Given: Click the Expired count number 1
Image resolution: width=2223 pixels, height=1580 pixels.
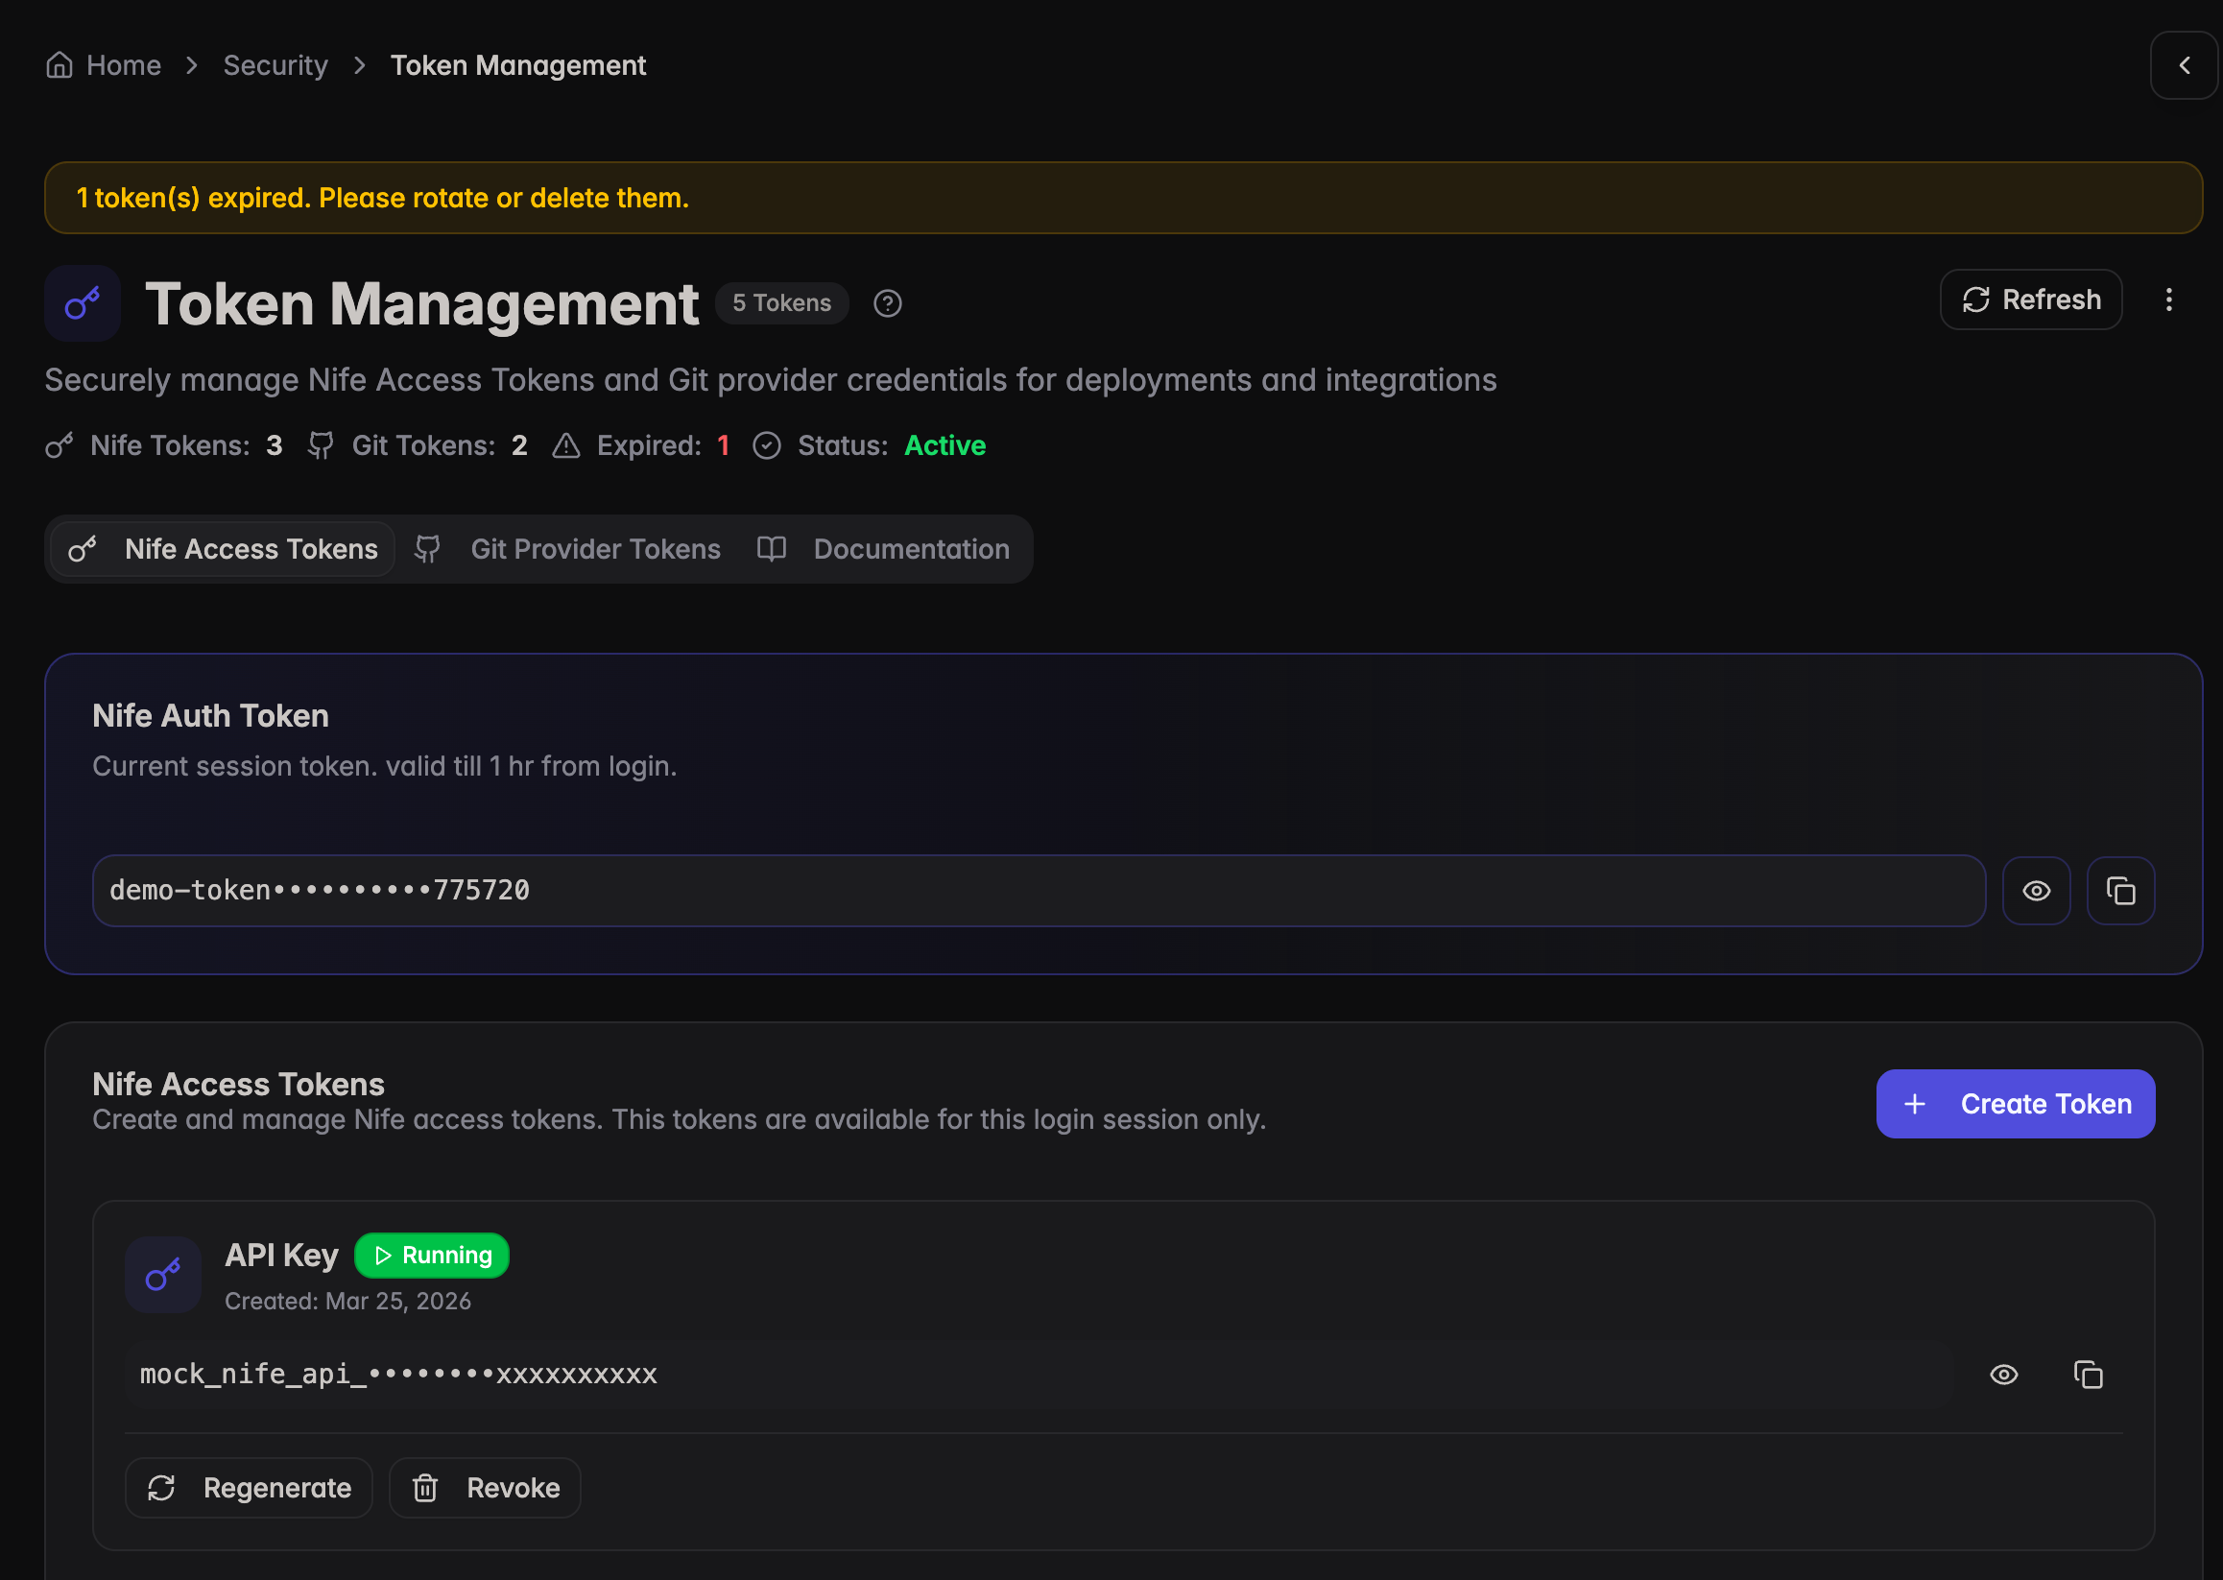Looking at the screenshot, I should coord(723,445).
